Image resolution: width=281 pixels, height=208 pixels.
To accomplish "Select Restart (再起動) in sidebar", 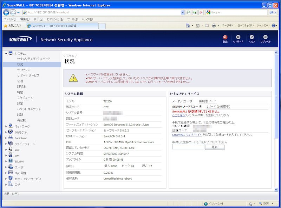I will pos(21,120).
